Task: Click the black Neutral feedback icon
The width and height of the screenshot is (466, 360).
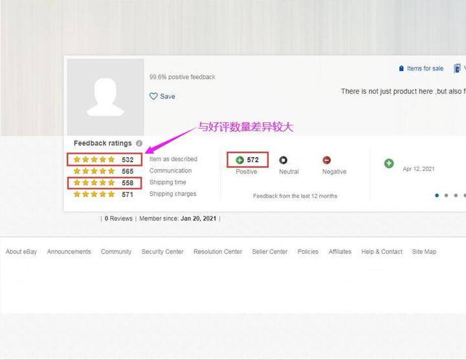Action: point(283,160)
